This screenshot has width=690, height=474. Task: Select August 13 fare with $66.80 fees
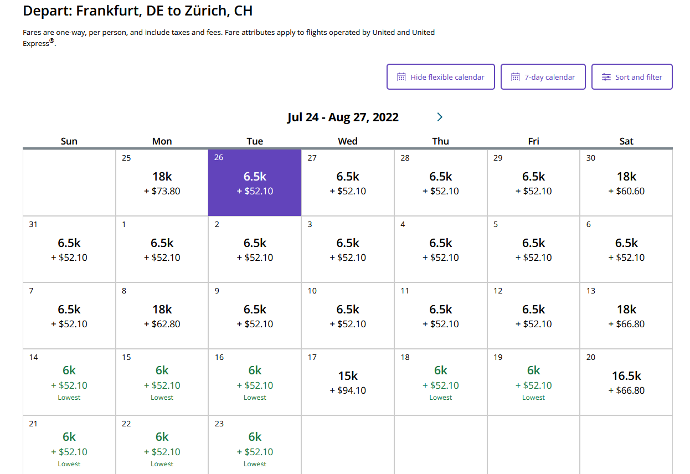coord(626,316)
